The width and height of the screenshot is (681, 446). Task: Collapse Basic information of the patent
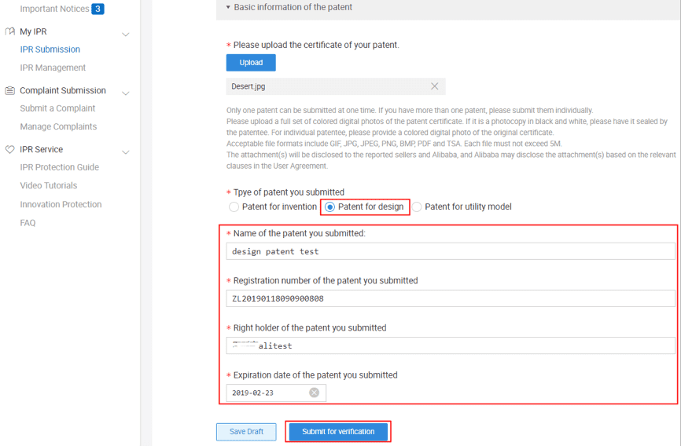tap(228, 8)
